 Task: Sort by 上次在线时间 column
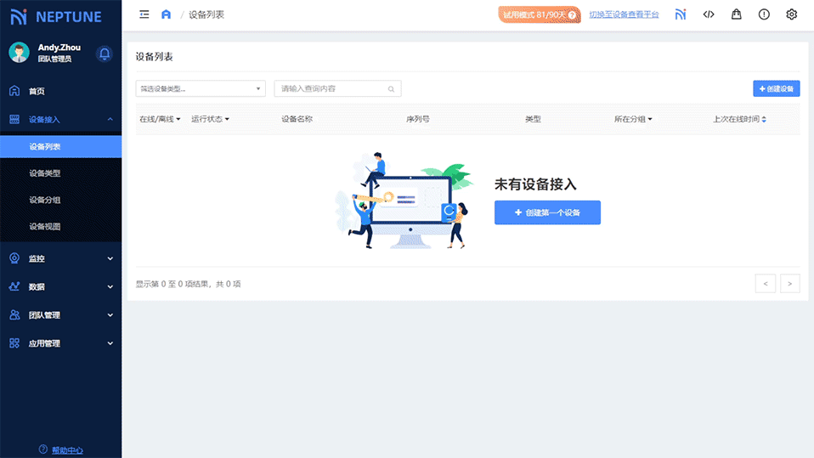(x=739, y=120)
